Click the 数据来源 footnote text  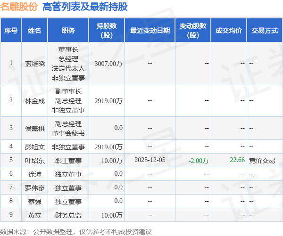coord(76,232)
